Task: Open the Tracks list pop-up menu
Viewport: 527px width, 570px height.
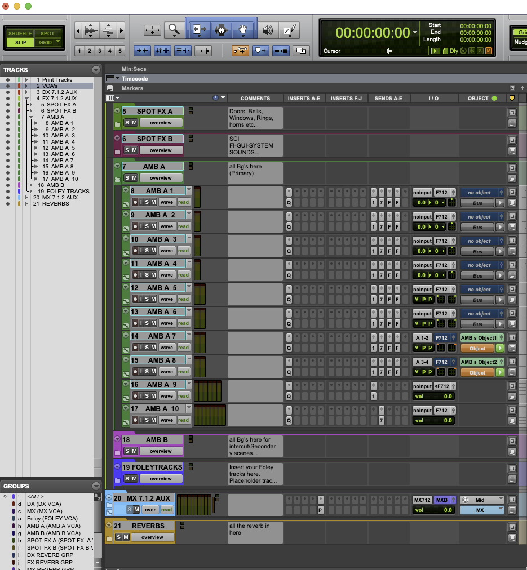Action: 95,69
